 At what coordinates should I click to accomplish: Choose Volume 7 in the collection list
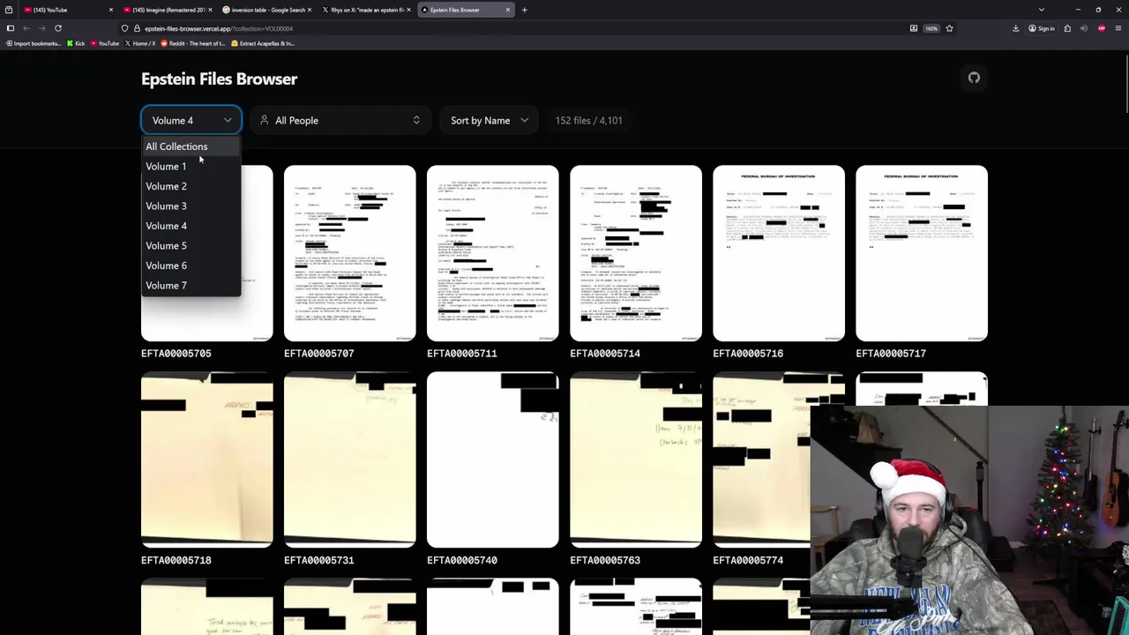point(191,285)
